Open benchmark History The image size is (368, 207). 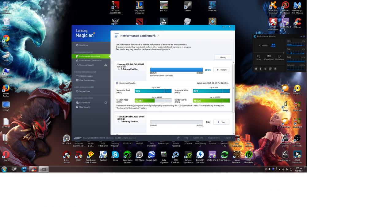click(x=223, y=57)
